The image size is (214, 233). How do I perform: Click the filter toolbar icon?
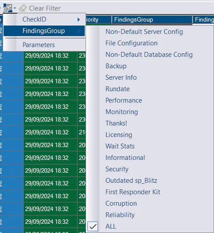(8, 8)
